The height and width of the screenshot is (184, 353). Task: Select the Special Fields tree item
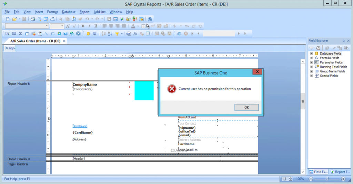tap(329, 76)
